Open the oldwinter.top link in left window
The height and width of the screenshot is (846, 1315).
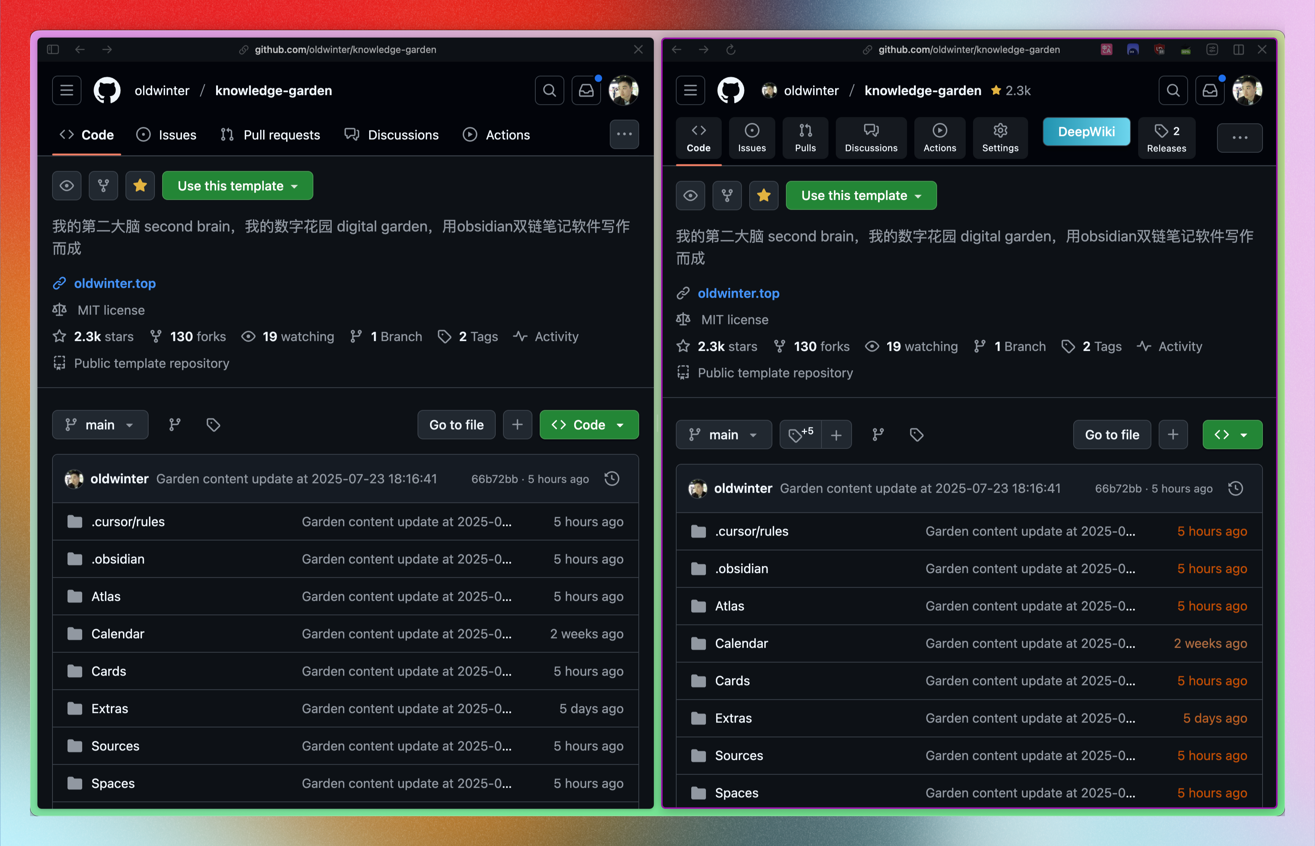(115, 283)
